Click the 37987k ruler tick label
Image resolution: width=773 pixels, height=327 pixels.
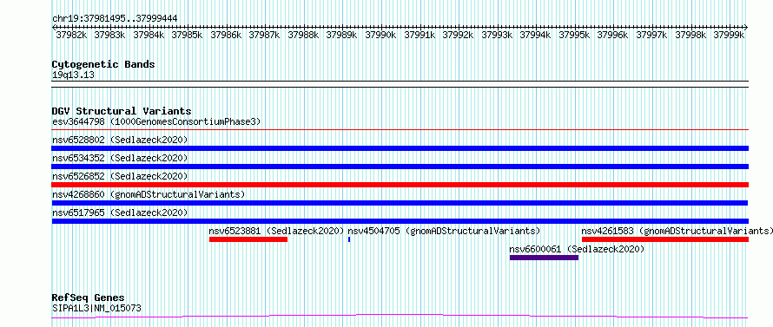click(265, 35)
